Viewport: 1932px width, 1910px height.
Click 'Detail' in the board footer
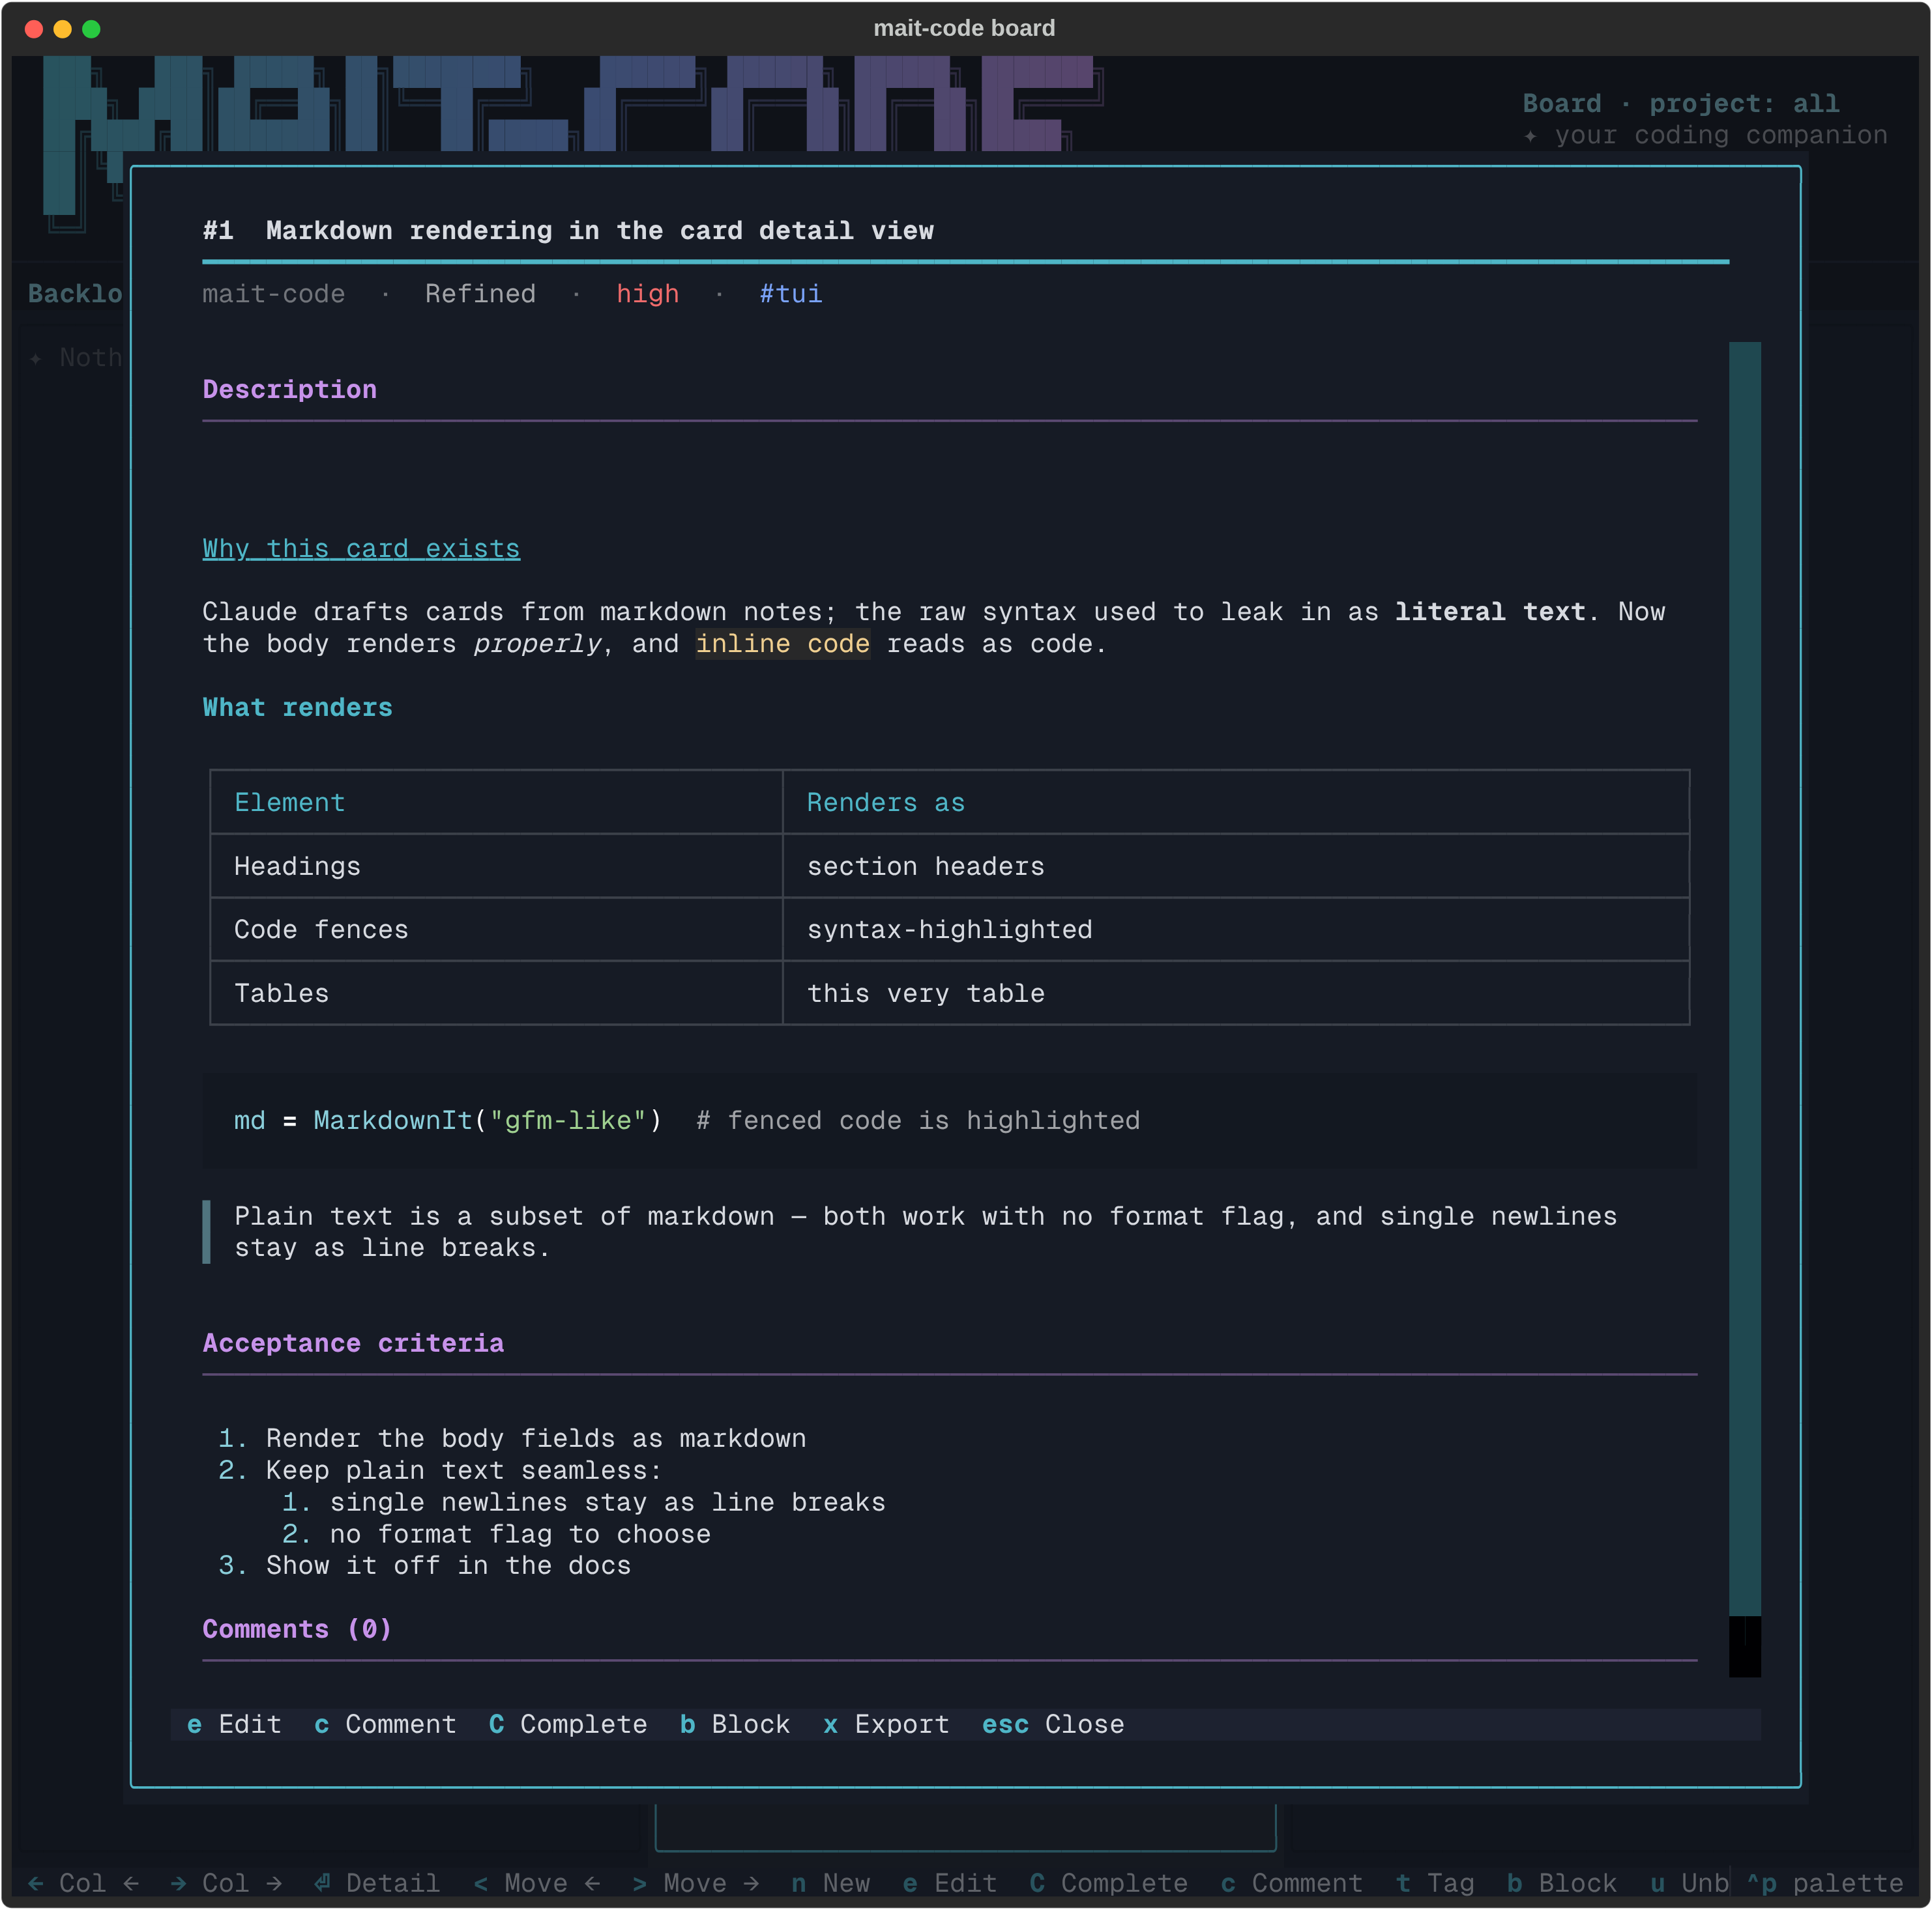(377, 1883)
